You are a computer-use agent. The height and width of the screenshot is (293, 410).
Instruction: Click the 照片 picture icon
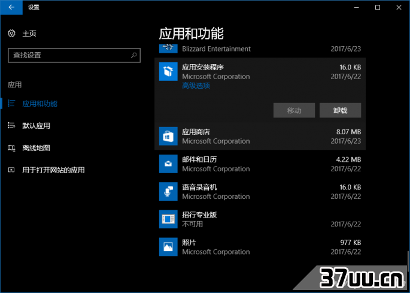(168, 247)
